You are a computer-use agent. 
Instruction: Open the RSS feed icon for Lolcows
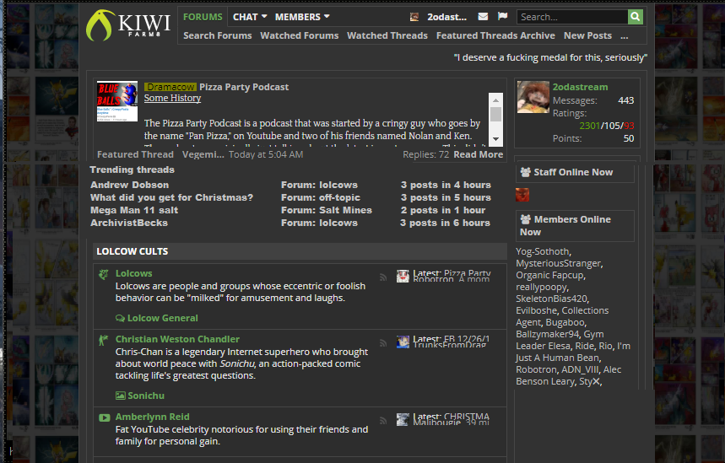(x=383, y=277)
